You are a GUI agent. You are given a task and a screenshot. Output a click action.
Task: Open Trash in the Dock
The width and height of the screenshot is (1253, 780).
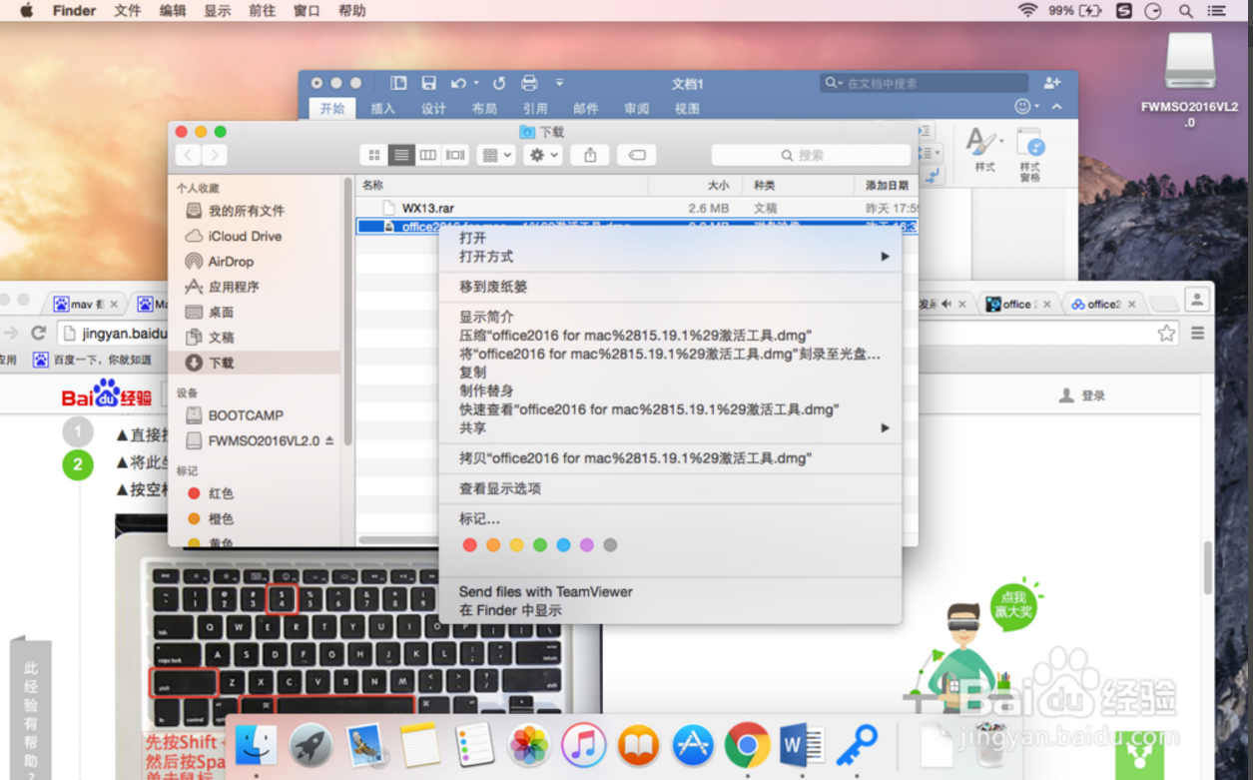point(989,745)
